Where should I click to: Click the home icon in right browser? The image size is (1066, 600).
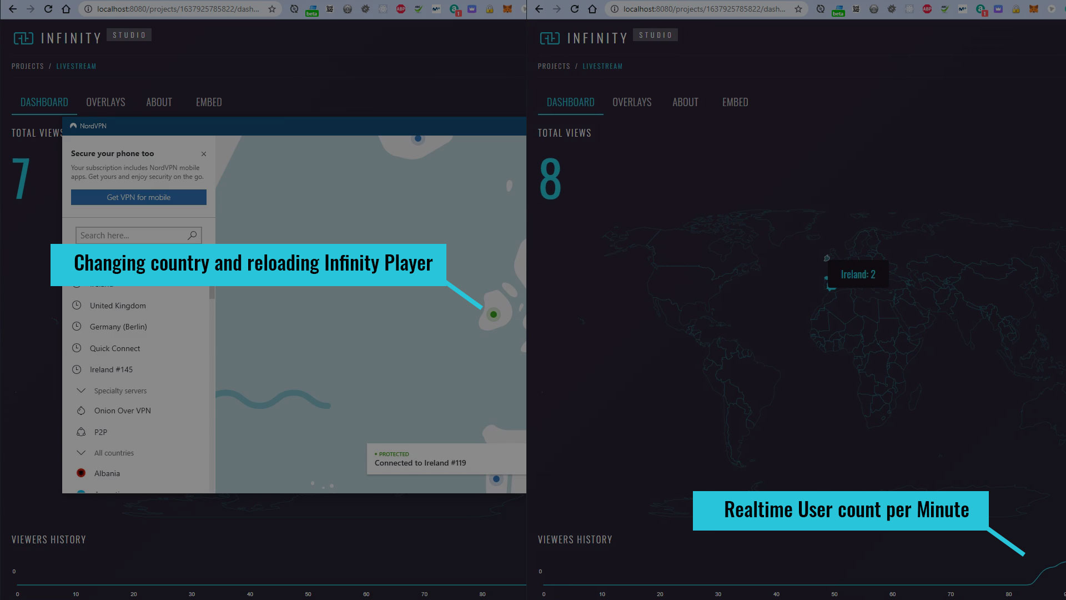592,9
